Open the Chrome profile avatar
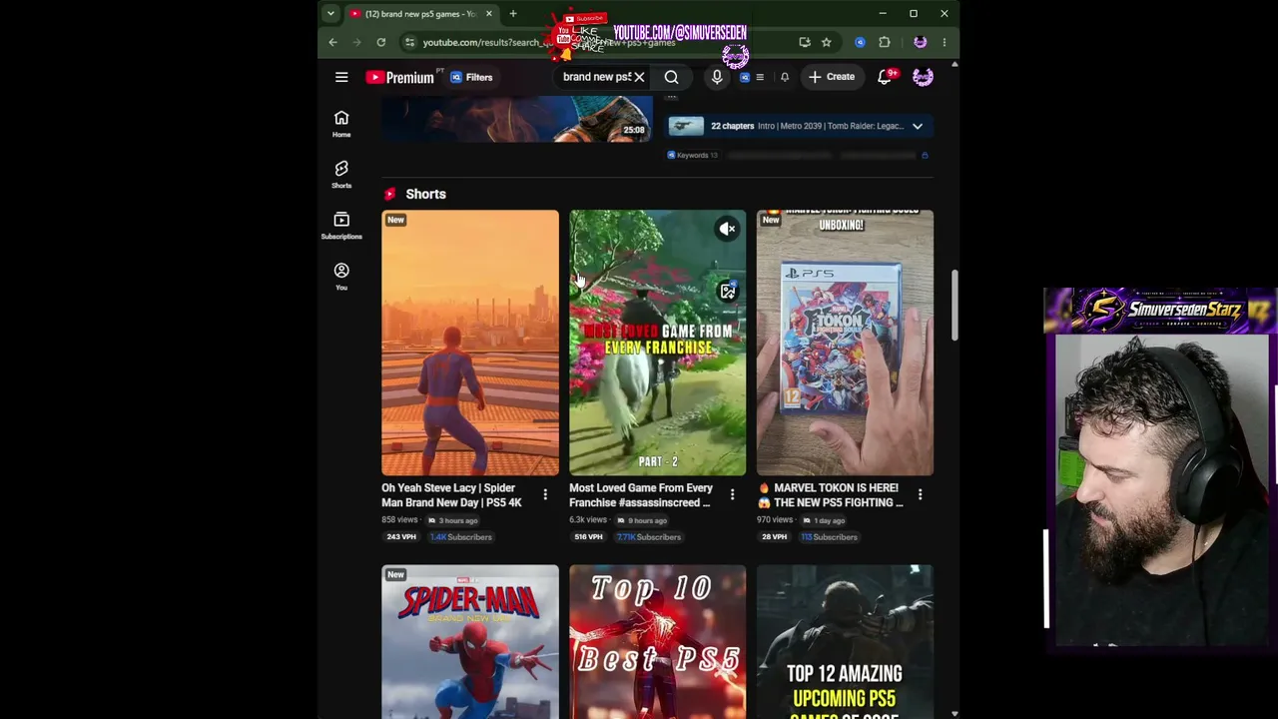This screenshot has height=719, width=1278. point(920,42)
